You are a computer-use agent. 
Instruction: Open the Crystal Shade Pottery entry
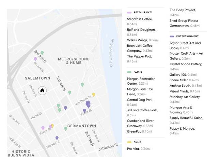[x=186, y=64]
